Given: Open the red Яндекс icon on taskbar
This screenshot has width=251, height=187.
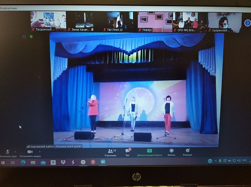Looking at the screenshot, I should click(93, 162).
